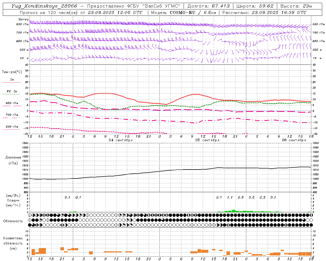
Task: Click the 25 сентября date label
Action: tap(207, 140)
